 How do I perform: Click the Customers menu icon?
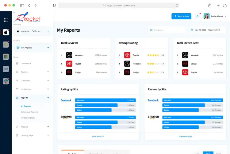click(17, 81)
